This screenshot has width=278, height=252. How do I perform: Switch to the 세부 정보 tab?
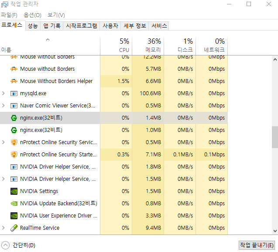[x=135, y=26]
